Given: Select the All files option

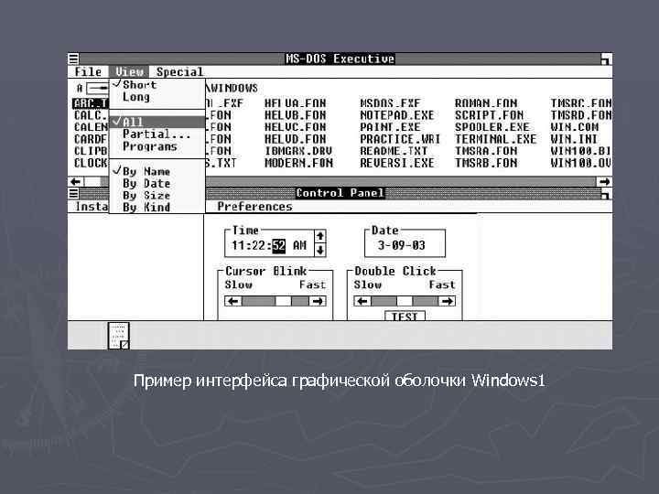Looking at the screenshot, I should click(157, 123).
